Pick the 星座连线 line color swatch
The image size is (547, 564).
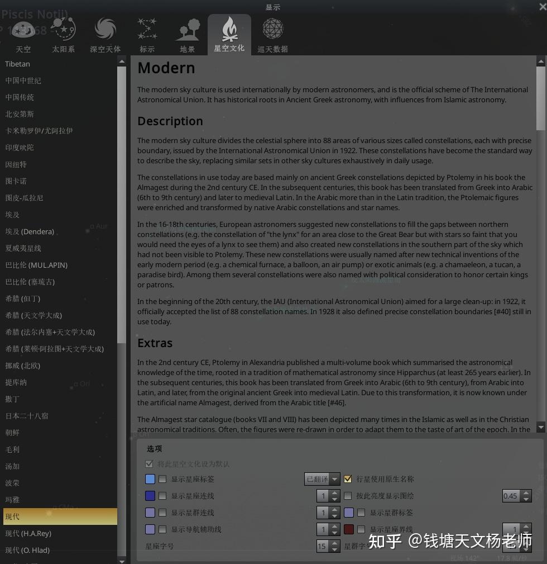click(150, 496)
